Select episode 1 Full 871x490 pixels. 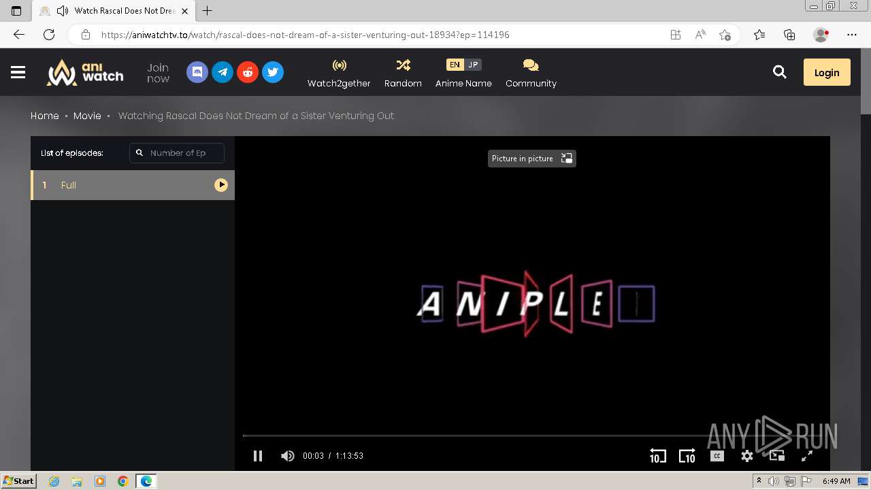(133, 185)
